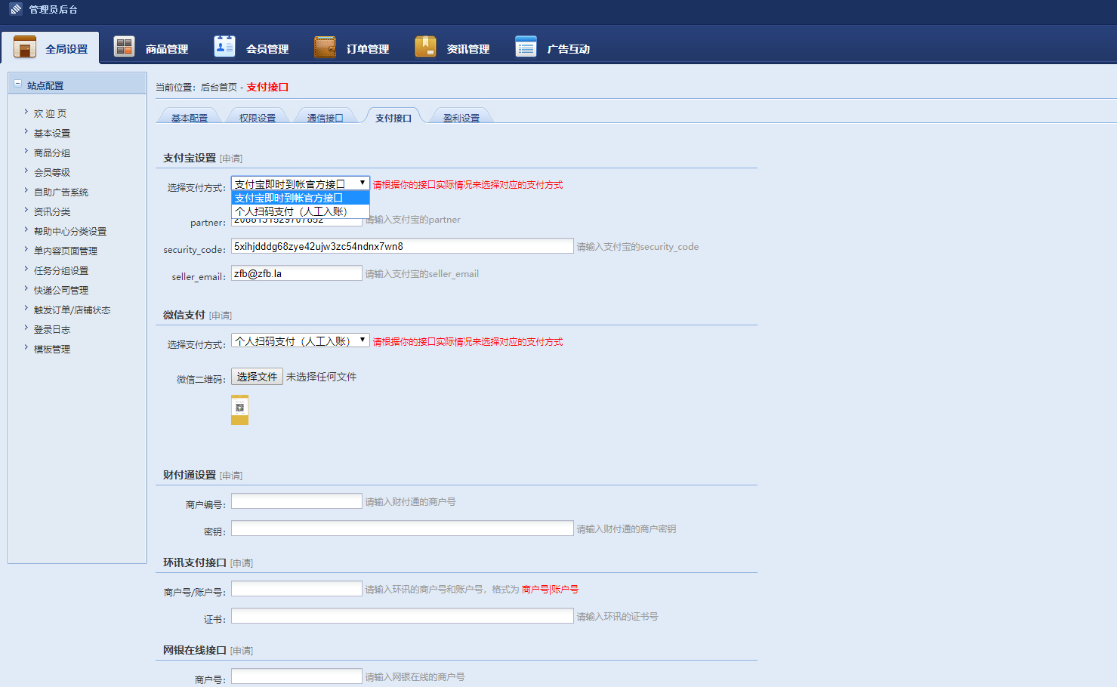The image size is (1117, 687).
Task: Click the WeChat QR code thumbnail
Action: pyautogui.click(x=239, y=410)
